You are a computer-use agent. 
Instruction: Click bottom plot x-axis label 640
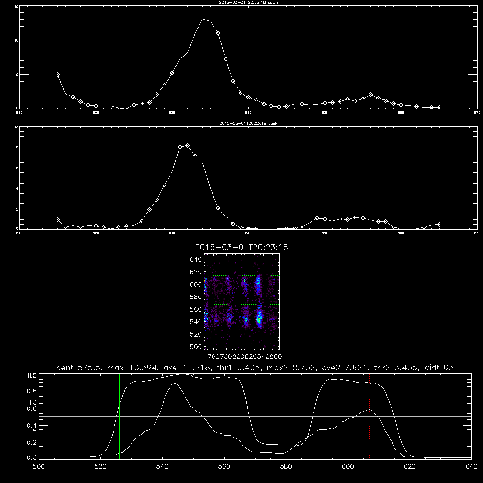471,467
